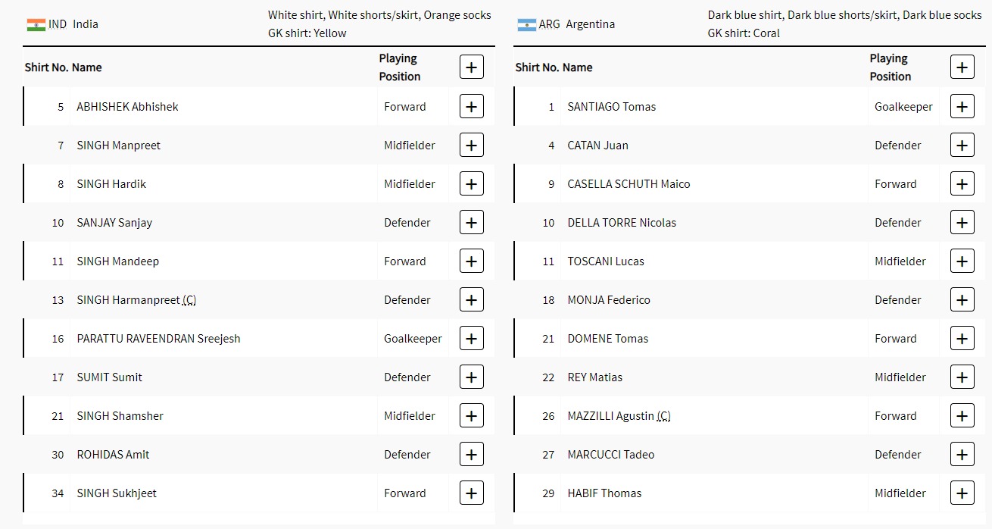Expand DELLA TORRE Nicolas row
This screenshot has height=529, width=992.
tap(962, 223)
